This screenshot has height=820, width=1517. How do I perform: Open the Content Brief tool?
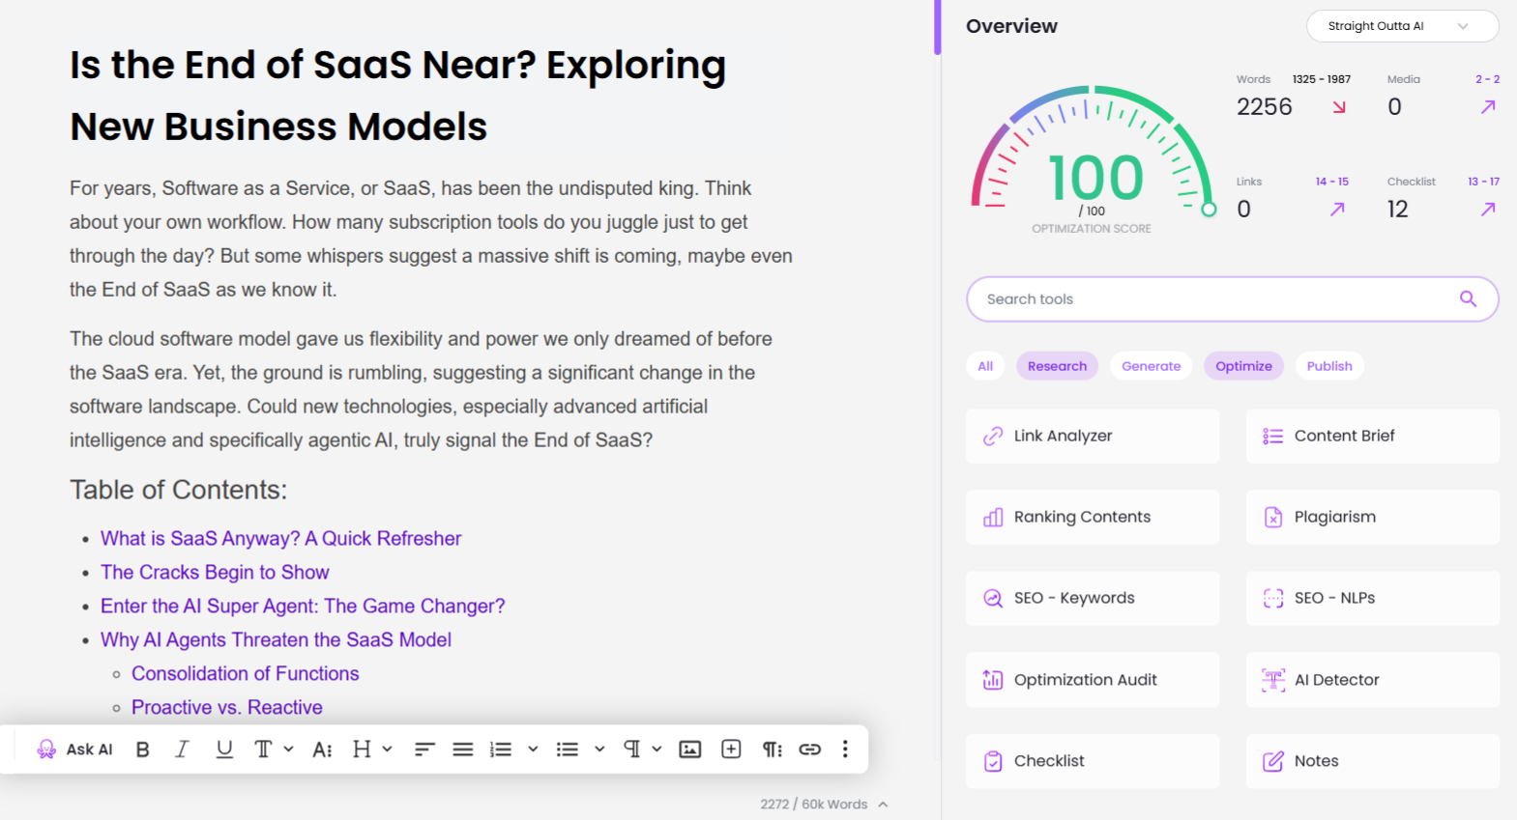point(1373,437)
